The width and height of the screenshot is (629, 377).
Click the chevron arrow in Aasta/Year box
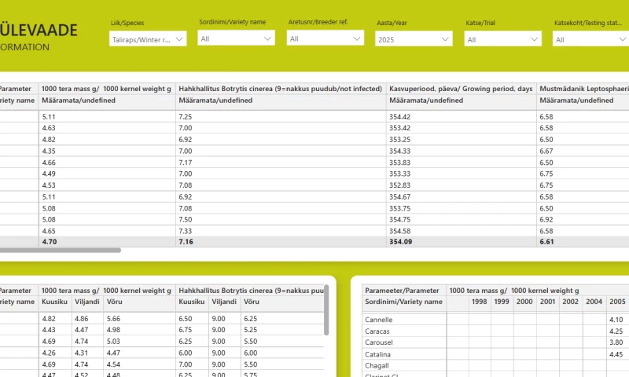point(445,39)
